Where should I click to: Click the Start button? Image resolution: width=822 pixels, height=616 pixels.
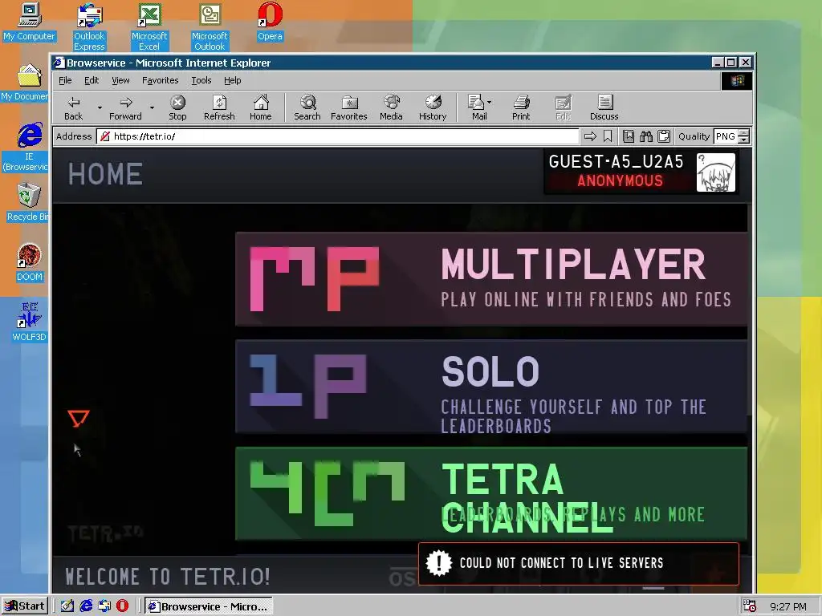point(25,606)
